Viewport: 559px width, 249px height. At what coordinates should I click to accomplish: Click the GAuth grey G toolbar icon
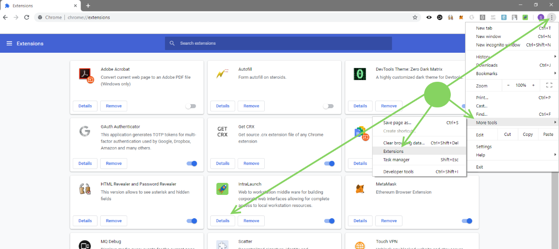click(472, 17)
